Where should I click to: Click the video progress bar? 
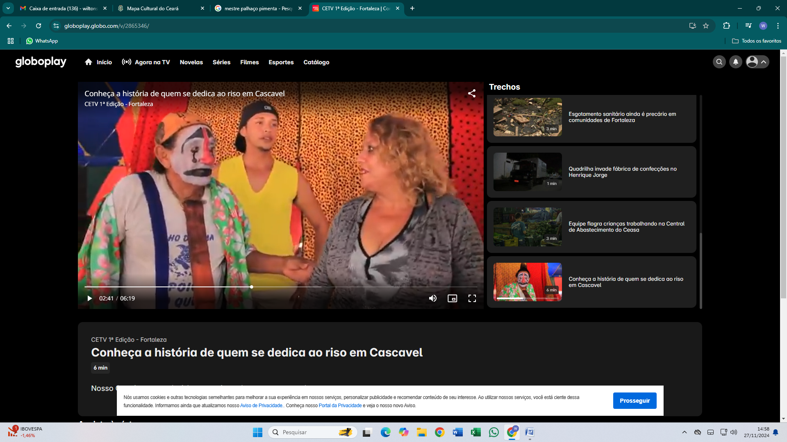pos(328,287)
